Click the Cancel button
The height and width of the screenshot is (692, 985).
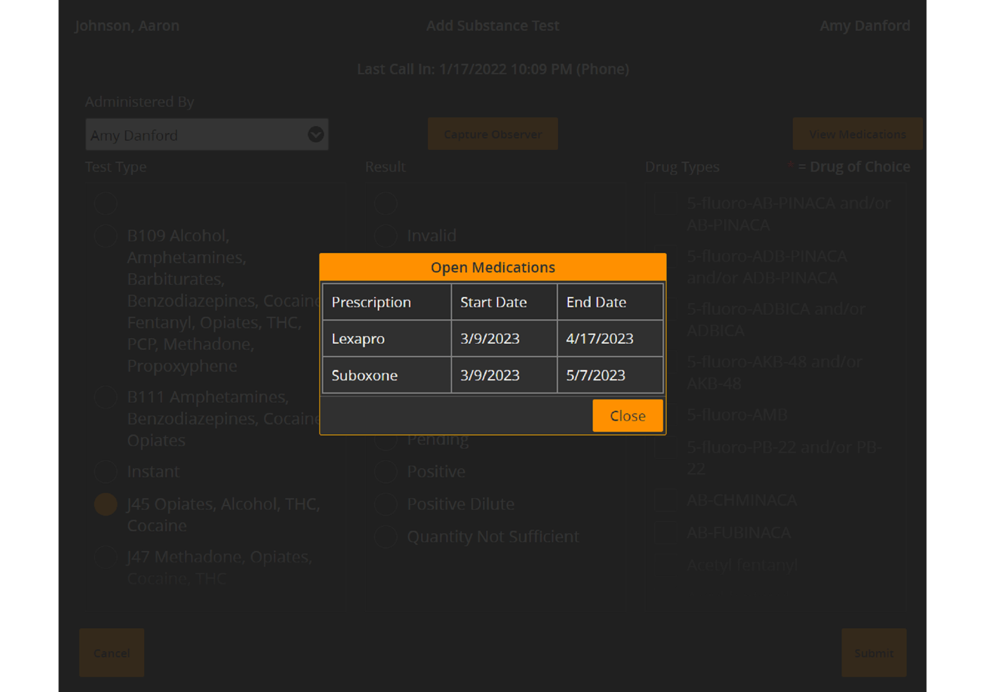[x=112, y=653]
